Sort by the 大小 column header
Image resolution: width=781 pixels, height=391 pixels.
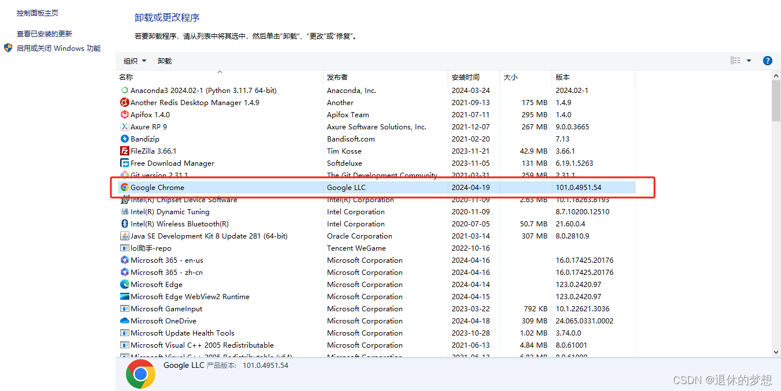click(x=526, y=77)
